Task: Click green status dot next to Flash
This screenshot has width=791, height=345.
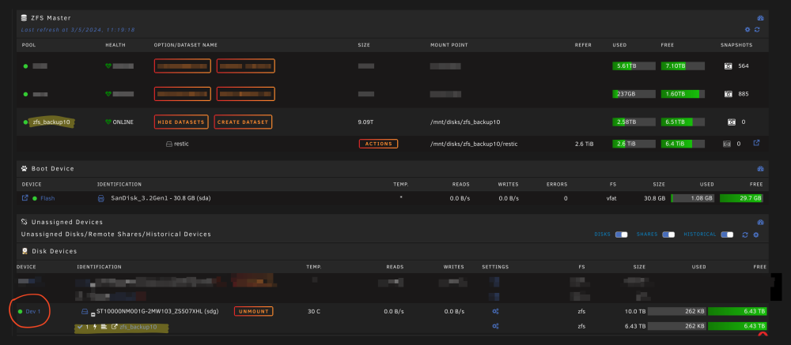Action: click(x=35, y=198)
